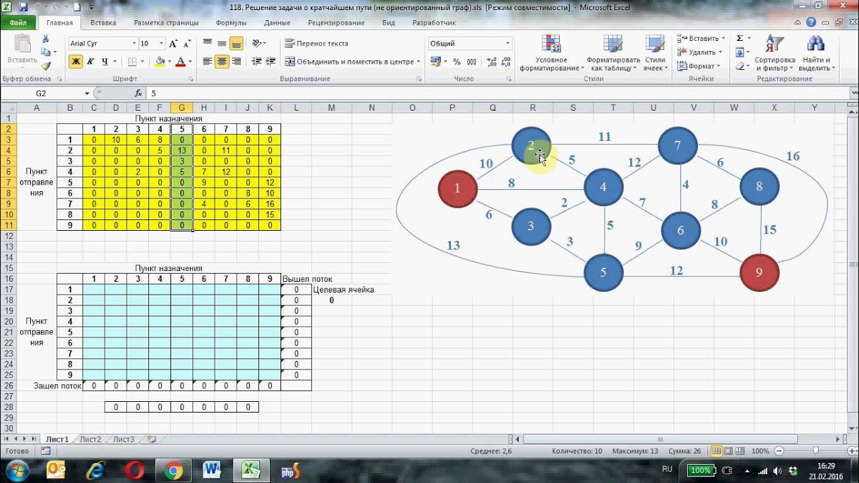The image size is (859, 483).
Task: Align text to the left
Action: [207, 62]
